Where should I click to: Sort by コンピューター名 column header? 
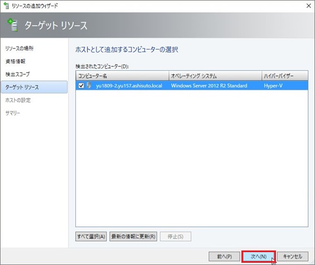point(122,76)
